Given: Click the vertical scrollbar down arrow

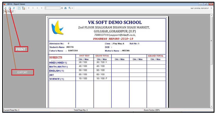Looking at the screenshot, I should coord(211,106).
